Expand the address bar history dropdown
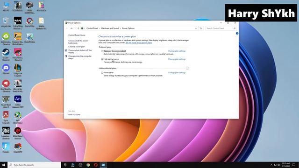This screenshot has height=168, width=299. (x=196, y=28)
